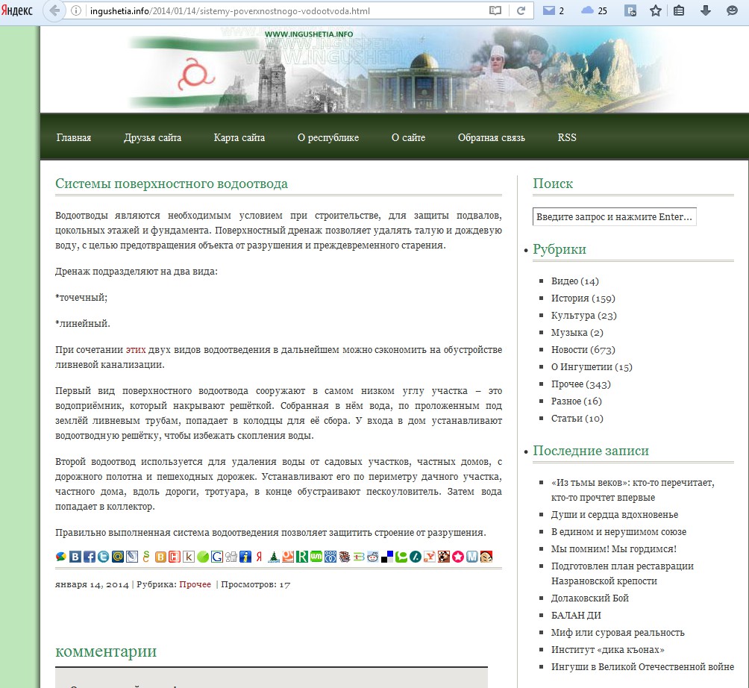Share article on VKontakte
This screenshot has height=688, width=749.
pyautogui.click(x=75, y=557)
